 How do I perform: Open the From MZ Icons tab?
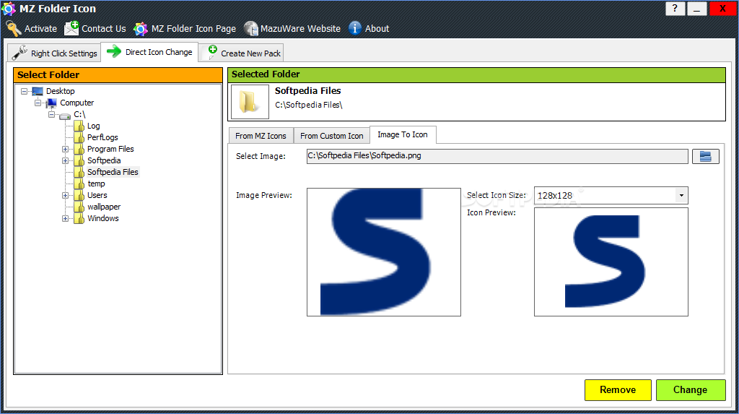pyautogui.click(x=261, y=136)
